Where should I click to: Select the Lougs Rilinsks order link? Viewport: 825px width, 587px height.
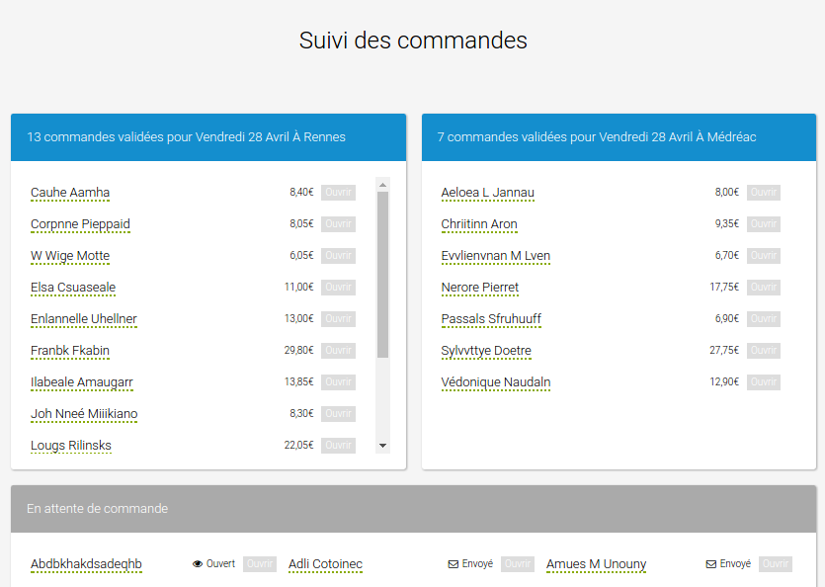click(x=70, y=446)
